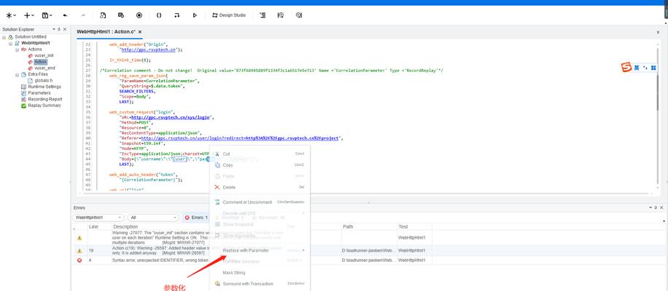Screen dimensions: 668x291
Task: Open Replay Summary node
Action: 44,105
